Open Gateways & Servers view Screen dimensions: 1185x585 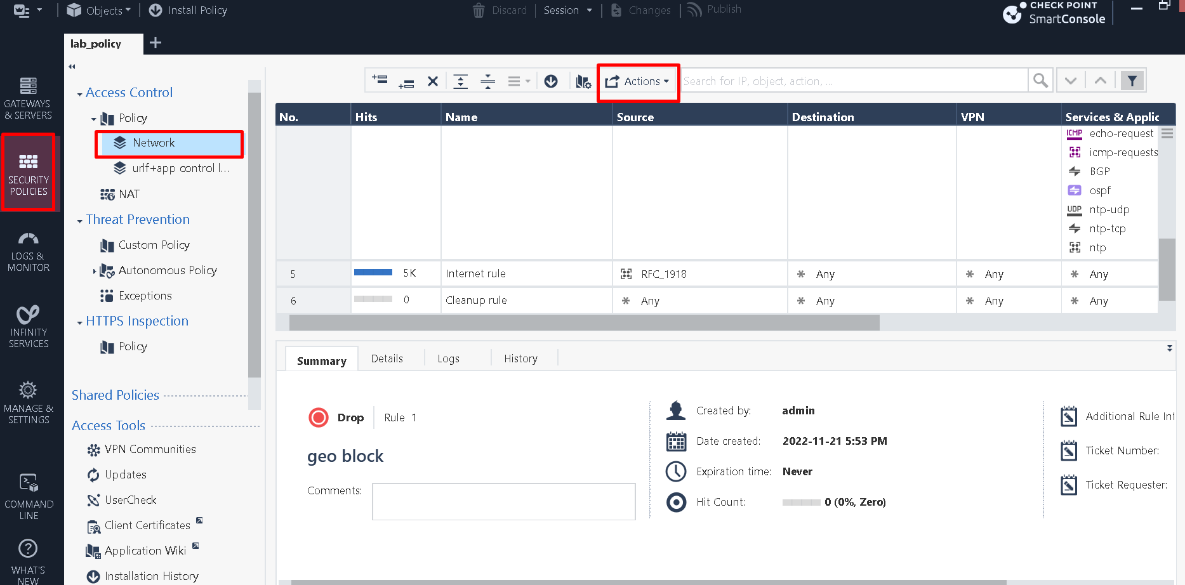pyautogui.click(x=28, y=98)
